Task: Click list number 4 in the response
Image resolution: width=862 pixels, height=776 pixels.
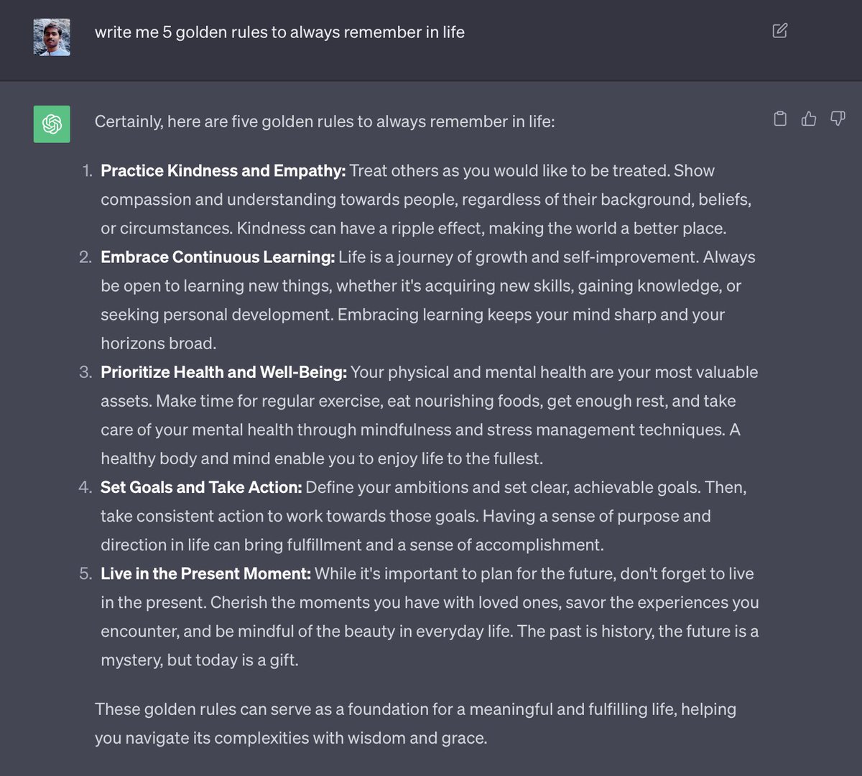Action: [85, 487]
